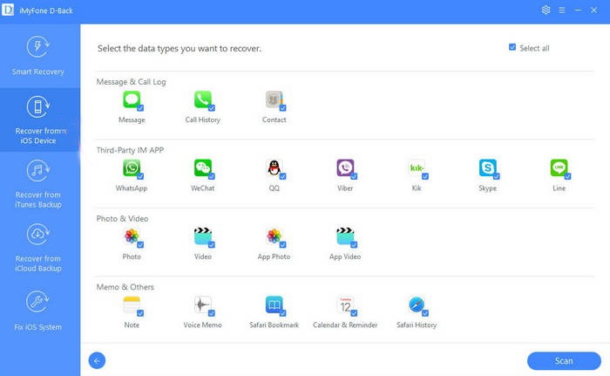This screenshot has height=376, width=610.
Task: Select the Message data type icon
Action: pos(132,99)
